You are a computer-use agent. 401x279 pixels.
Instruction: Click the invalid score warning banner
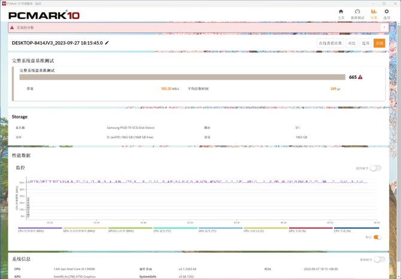[x=199, y=27]
